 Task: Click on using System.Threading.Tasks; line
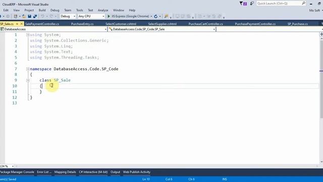[x=65, y=58]
